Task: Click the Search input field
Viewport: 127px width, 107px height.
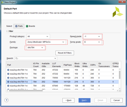Action: click(x=36, y=58)
